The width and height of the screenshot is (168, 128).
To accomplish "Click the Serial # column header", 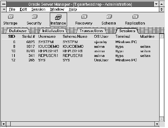I will (29, 36).
